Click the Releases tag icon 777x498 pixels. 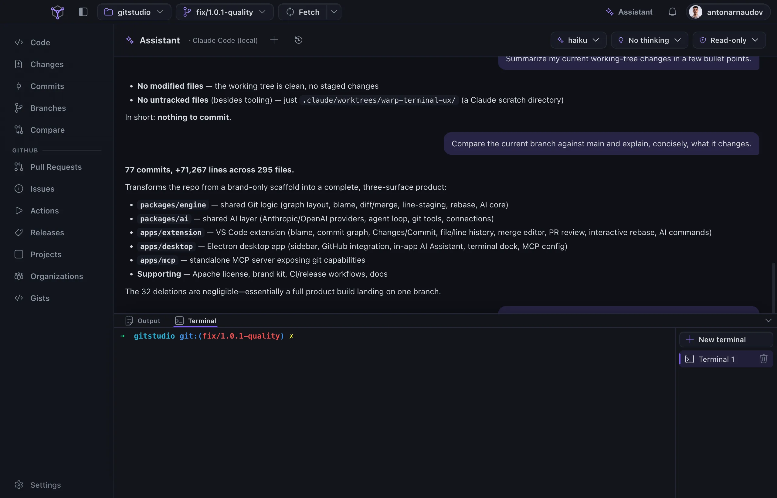coord(19,232)
